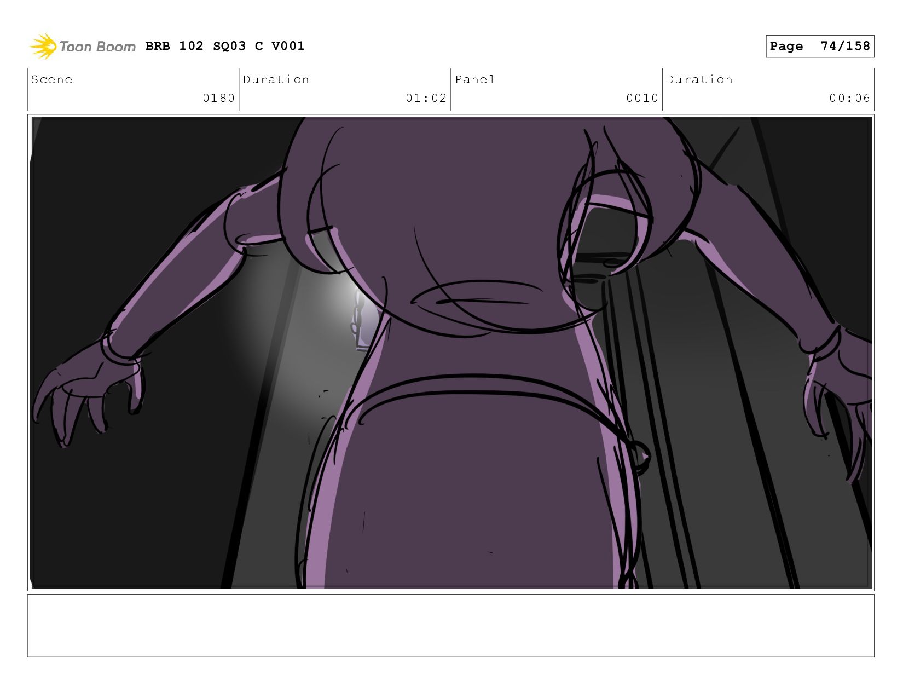This screenshot has width=903, height=698.
Task: Click the Scene label
Action: [51, 79]
